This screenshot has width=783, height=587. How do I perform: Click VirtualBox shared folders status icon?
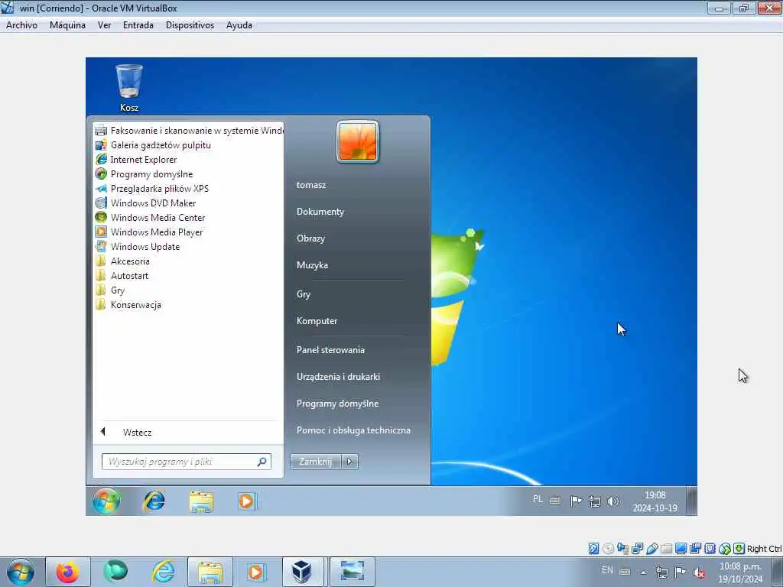coord(666,549)
